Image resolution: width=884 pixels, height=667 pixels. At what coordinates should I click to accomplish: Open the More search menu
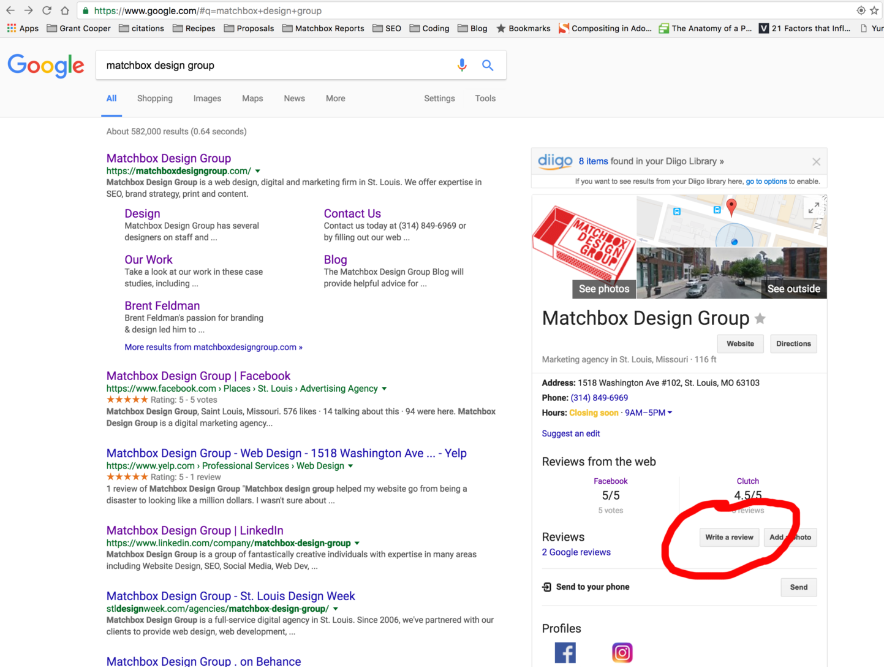click(336, 98)
